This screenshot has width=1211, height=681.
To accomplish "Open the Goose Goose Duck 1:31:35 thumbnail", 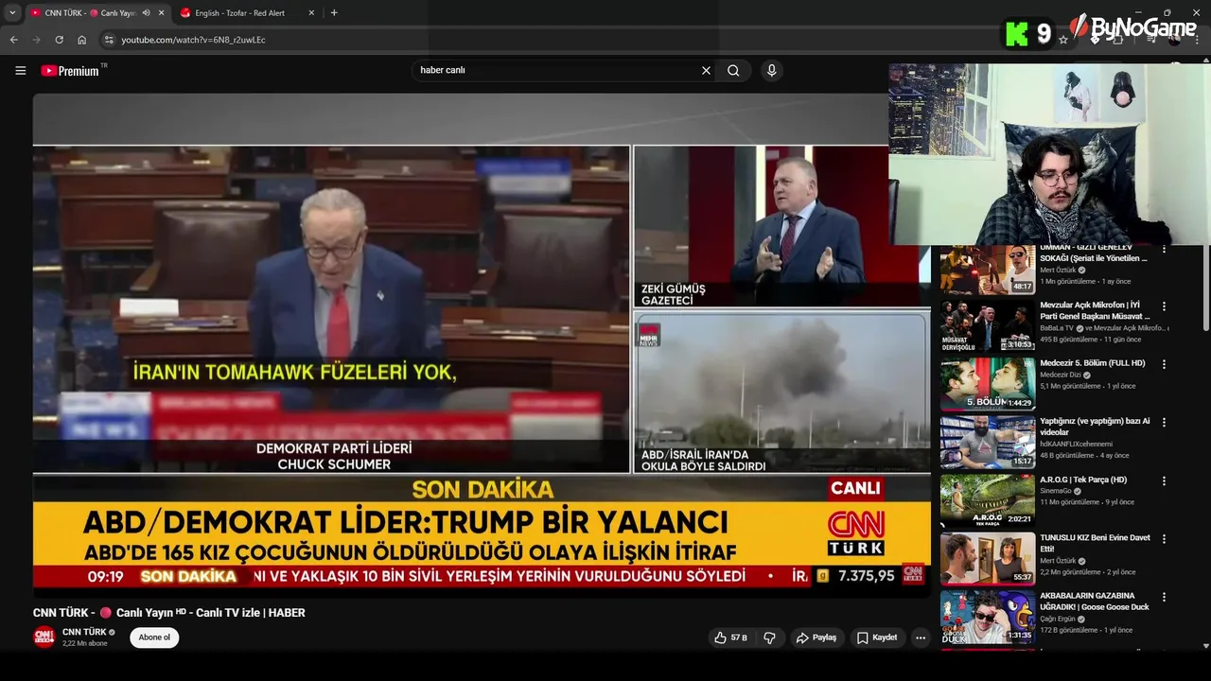I will point(987,617).
